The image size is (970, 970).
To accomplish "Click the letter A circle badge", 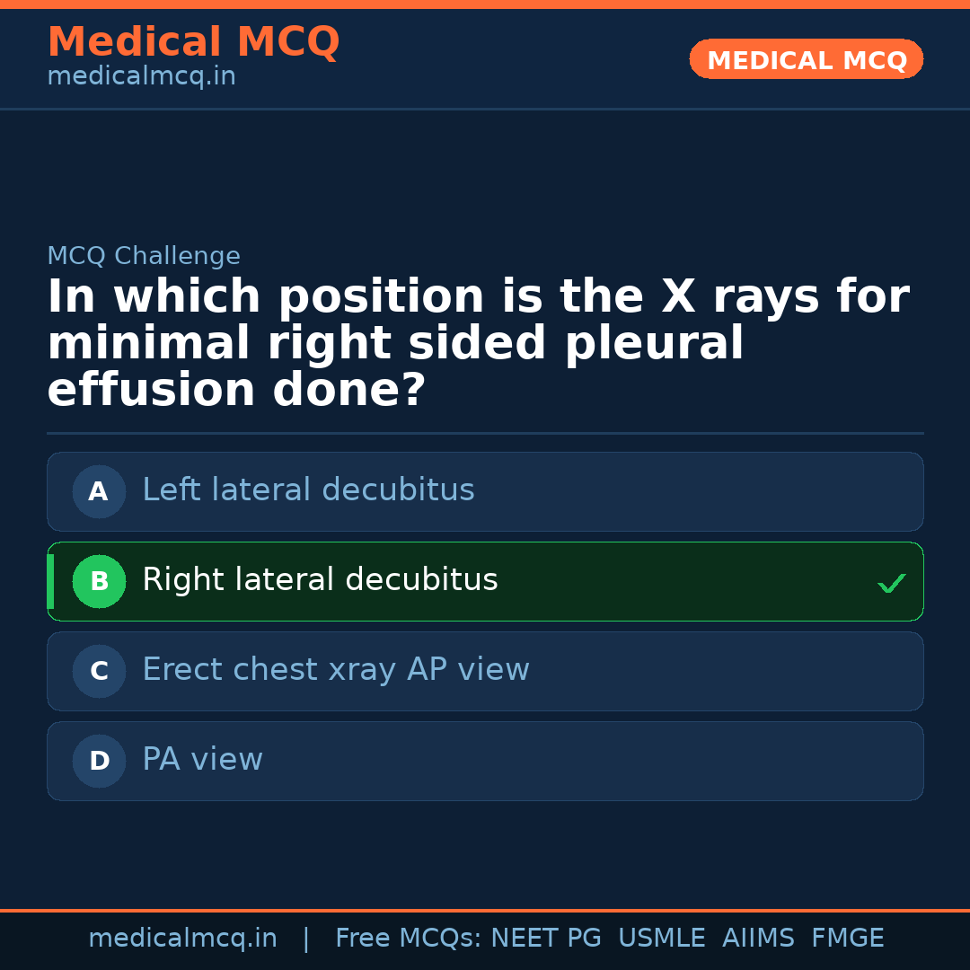I will click(99, 491).
